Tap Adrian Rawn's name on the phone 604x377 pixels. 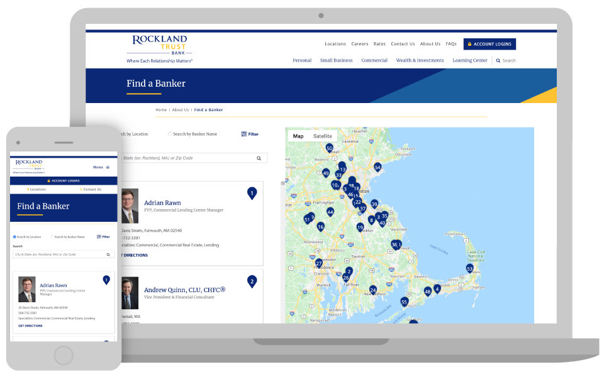[53, 285]
